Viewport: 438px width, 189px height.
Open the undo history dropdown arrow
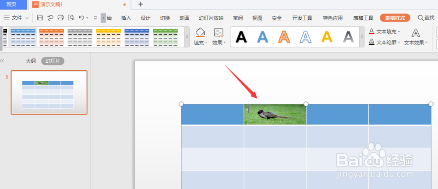[x=87, y=18]
